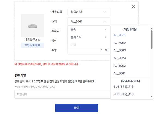
Task: Click the 연관 파일 heading
Action: 20,75
